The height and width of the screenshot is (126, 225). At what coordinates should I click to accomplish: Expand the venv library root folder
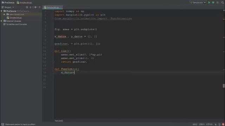tap(4, 14)
